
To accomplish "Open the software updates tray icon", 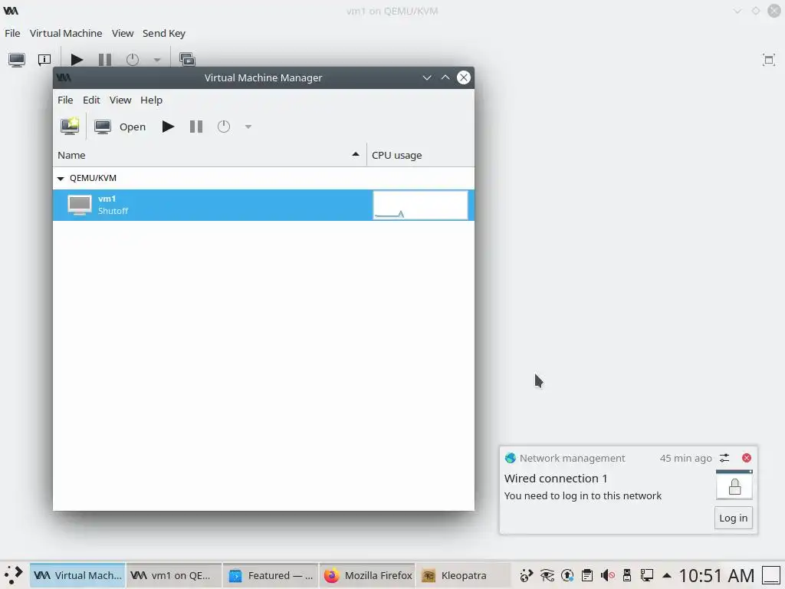I will pyautogui.click(x=567, y=575).
